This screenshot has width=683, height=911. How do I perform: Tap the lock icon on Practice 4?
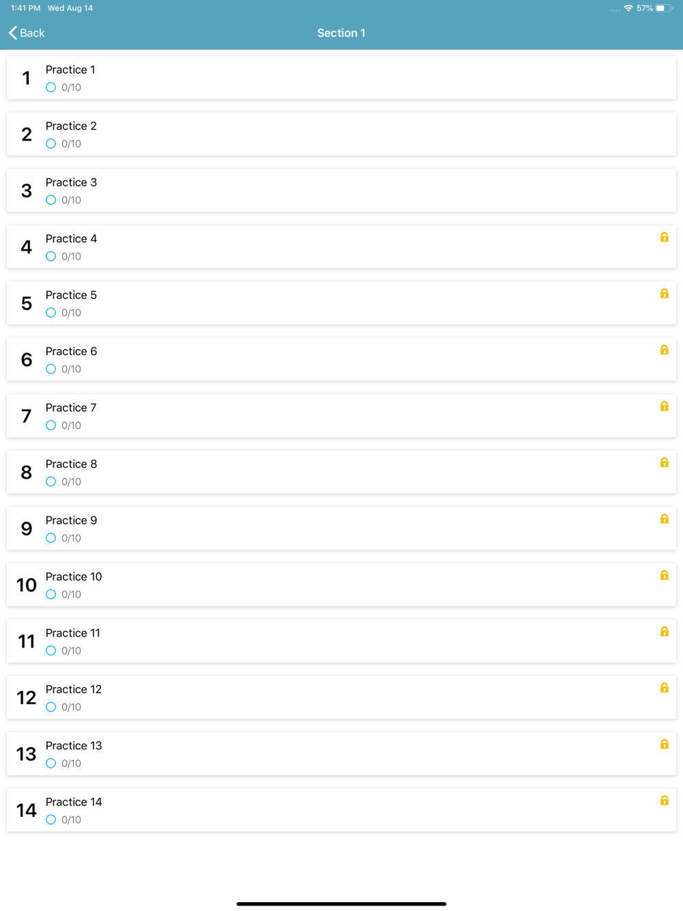click(x=664, y=237)
